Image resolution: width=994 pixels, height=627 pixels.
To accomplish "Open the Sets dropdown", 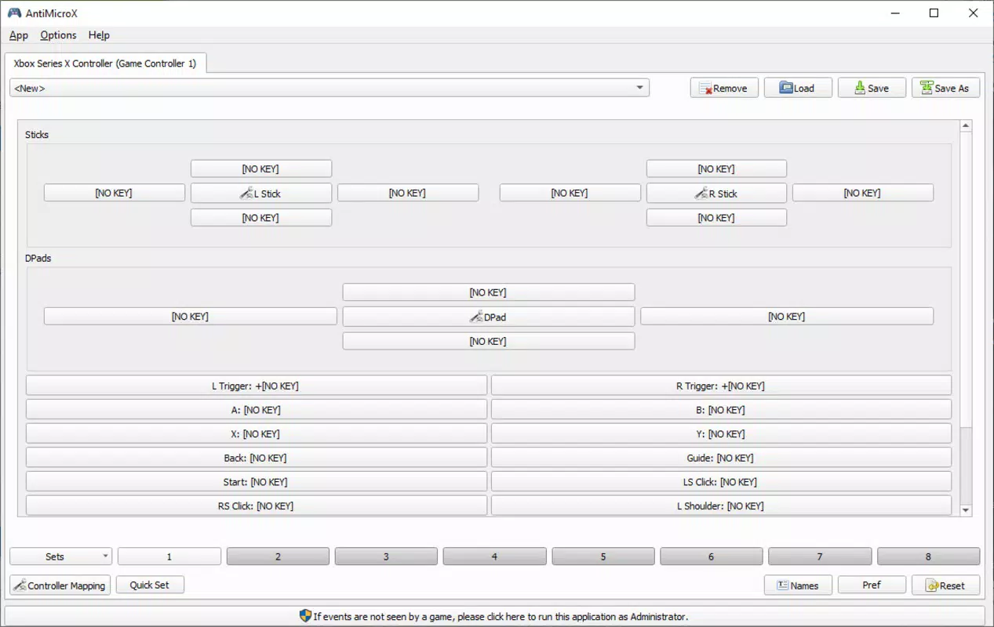I will [x=60, y=556].
